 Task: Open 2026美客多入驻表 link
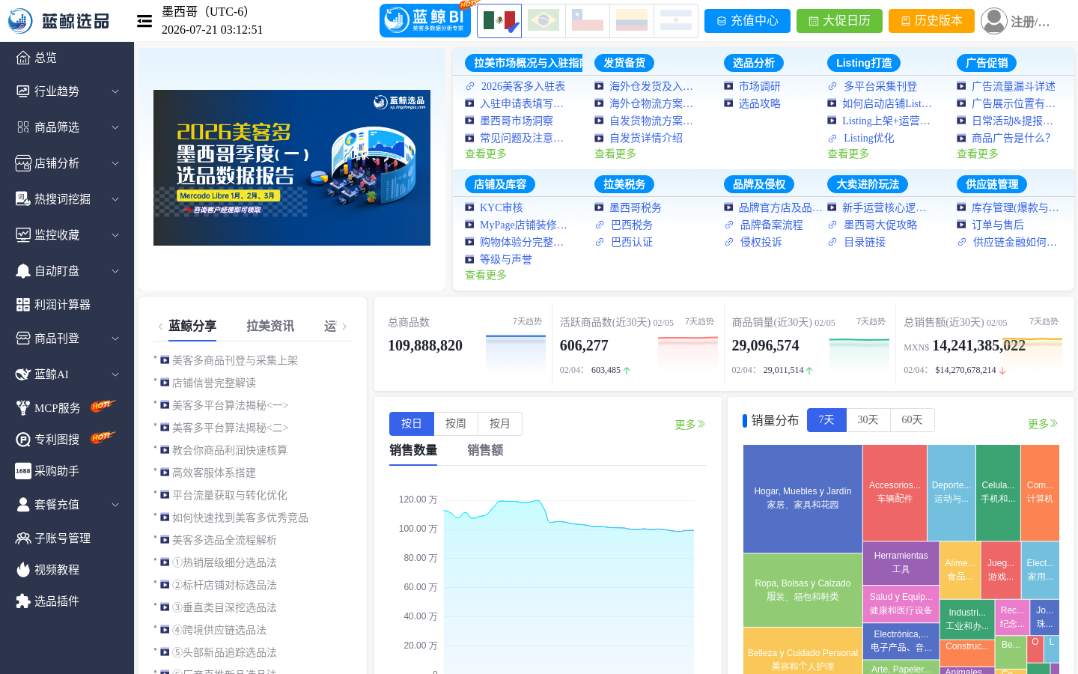(x=523, y=87)
